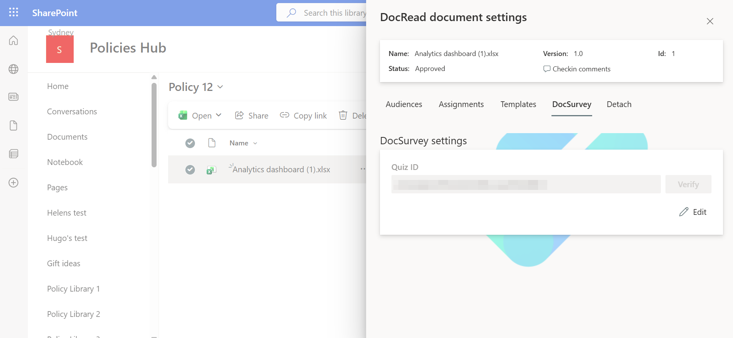Click the SharePoint brand link

(x=55, y=13)
